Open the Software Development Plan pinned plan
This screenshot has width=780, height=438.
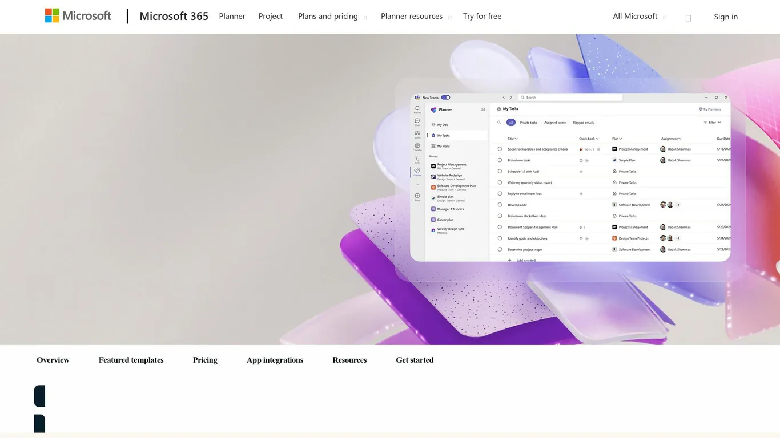pyautogui.click(x=453, y=187)
